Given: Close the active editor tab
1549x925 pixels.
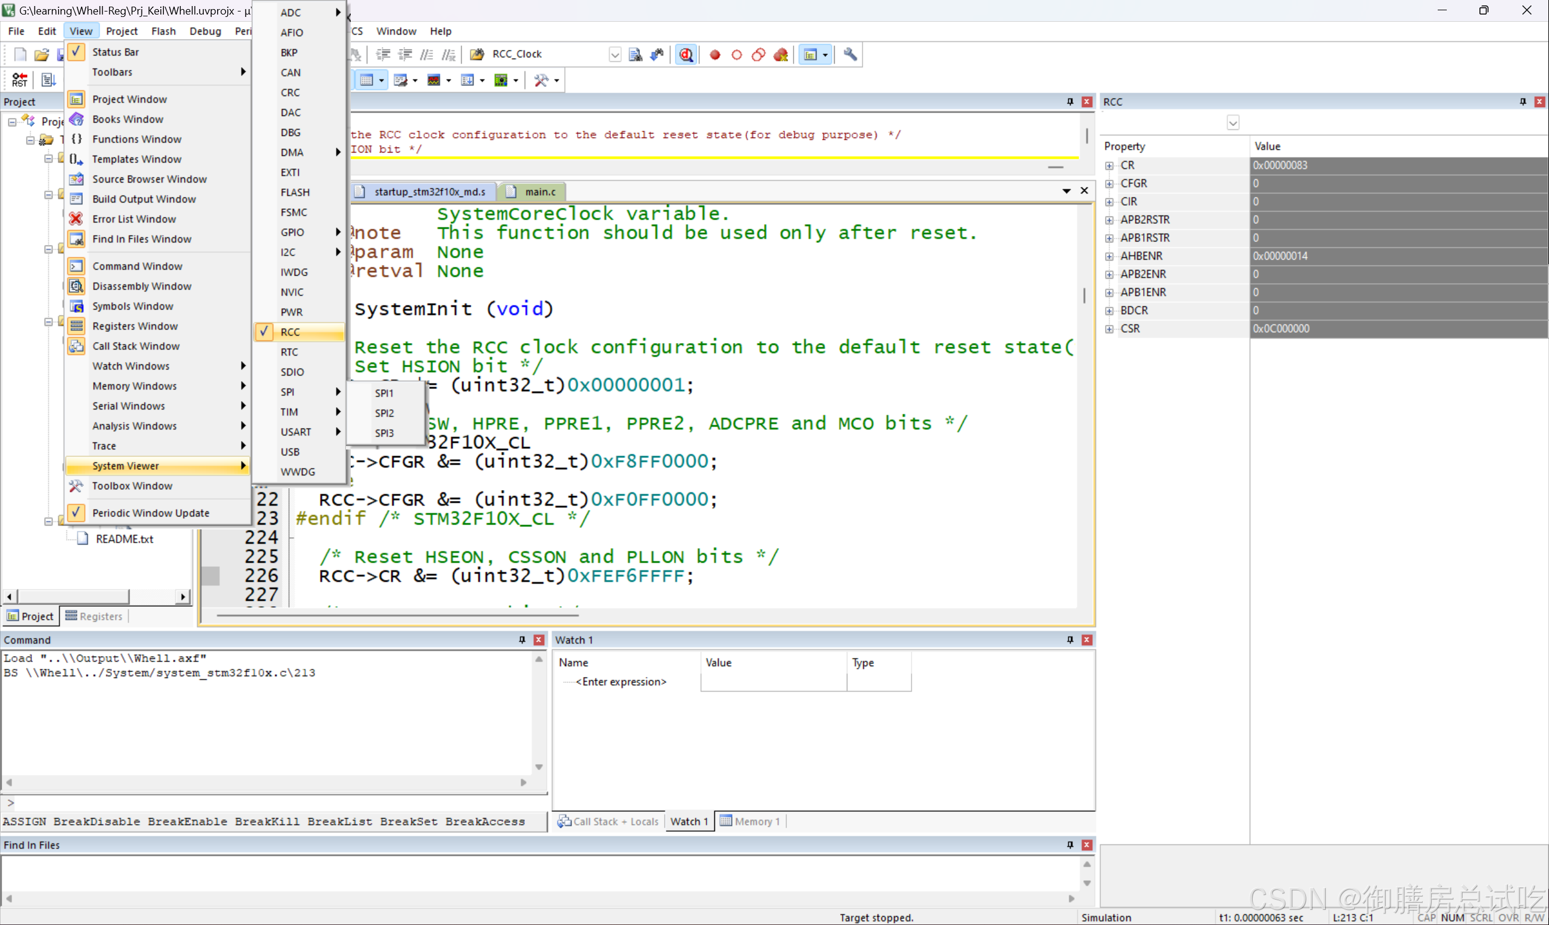Looking at the screenshot, I should pos(1084,191).
